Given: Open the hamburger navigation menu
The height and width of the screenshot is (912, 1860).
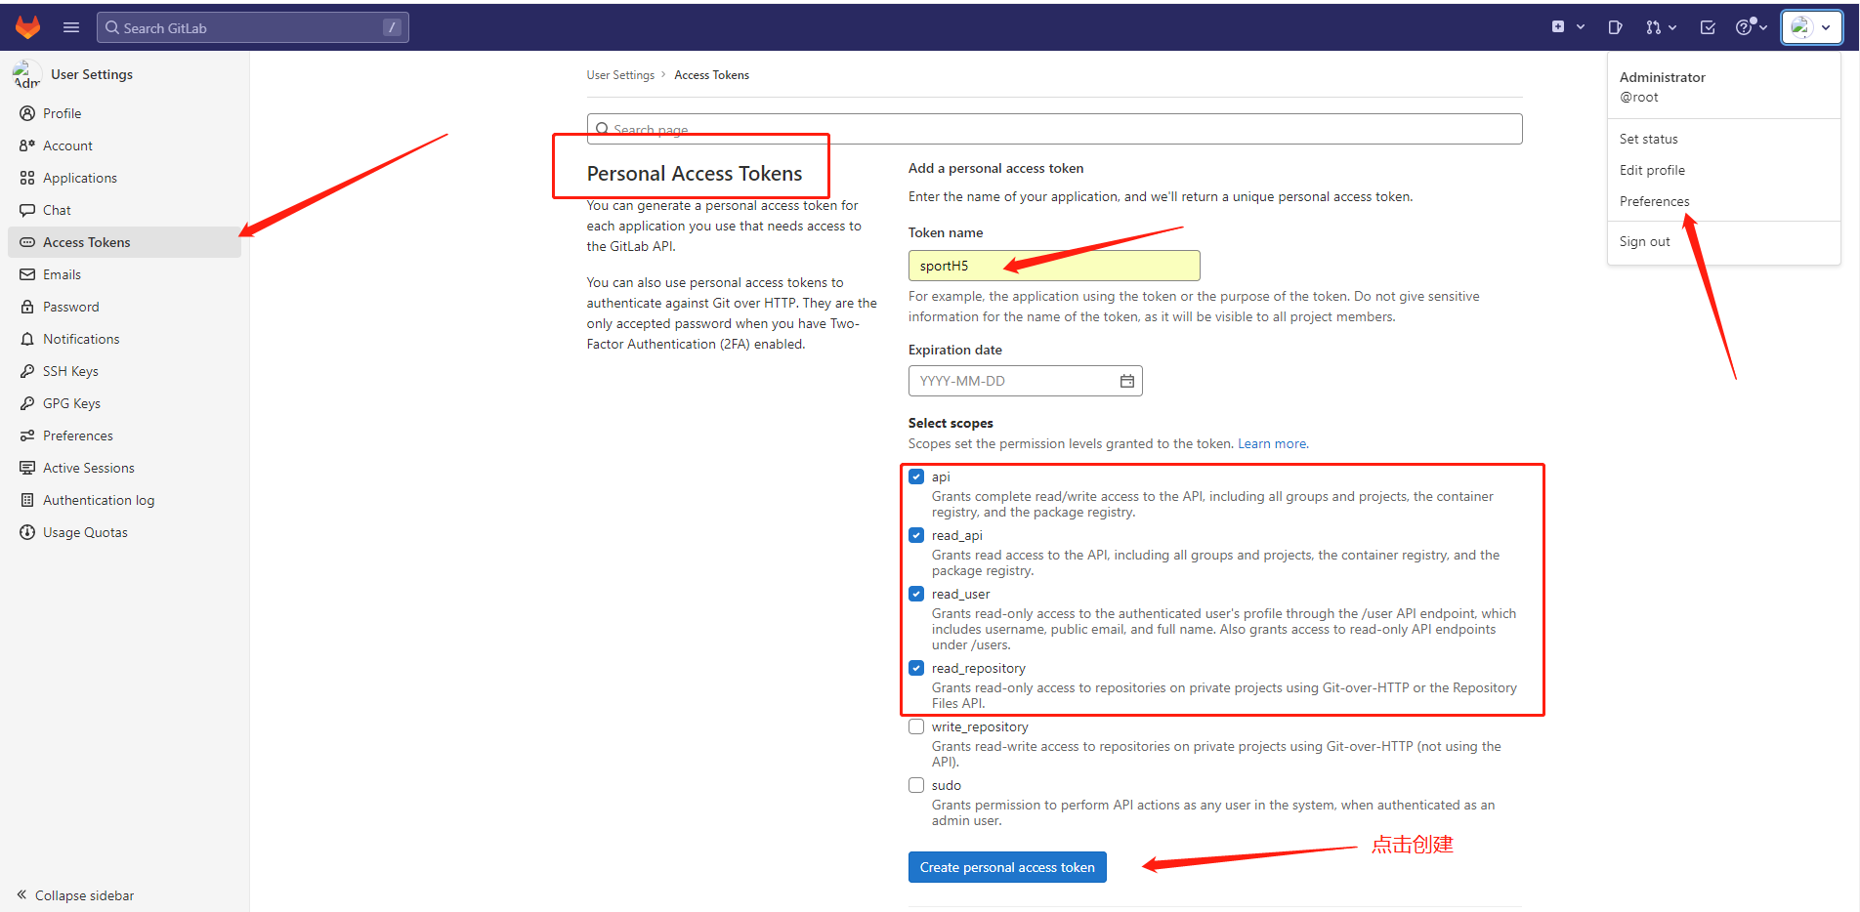Looking at the screenshot, I should [71, 27].
